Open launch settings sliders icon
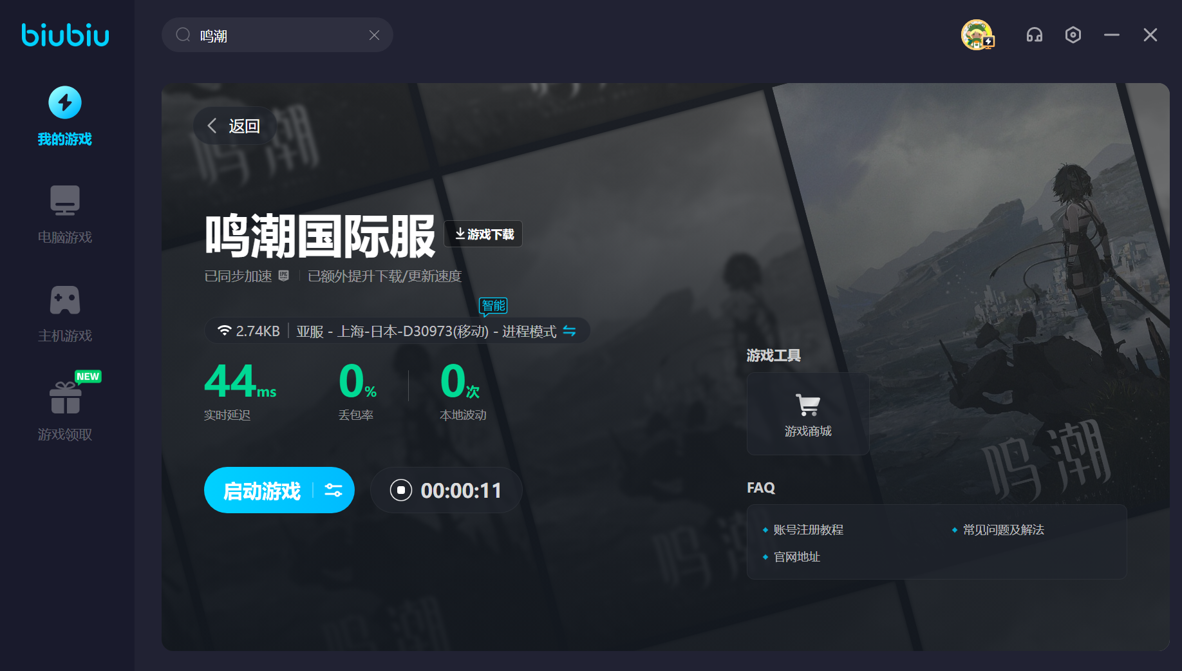The image size is (1182, 671). click(333, 491)
